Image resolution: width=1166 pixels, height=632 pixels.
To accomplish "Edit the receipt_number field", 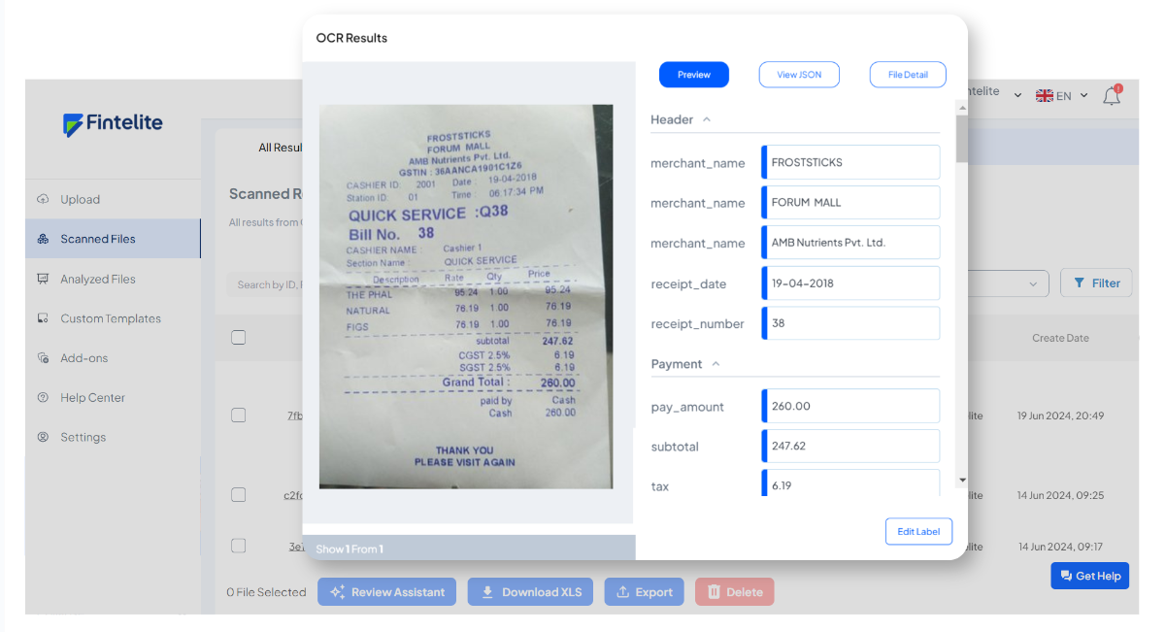I will click(850, 323).
